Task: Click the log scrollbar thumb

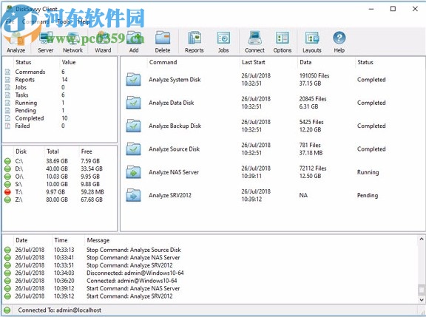Action: (x=422, y=290)
